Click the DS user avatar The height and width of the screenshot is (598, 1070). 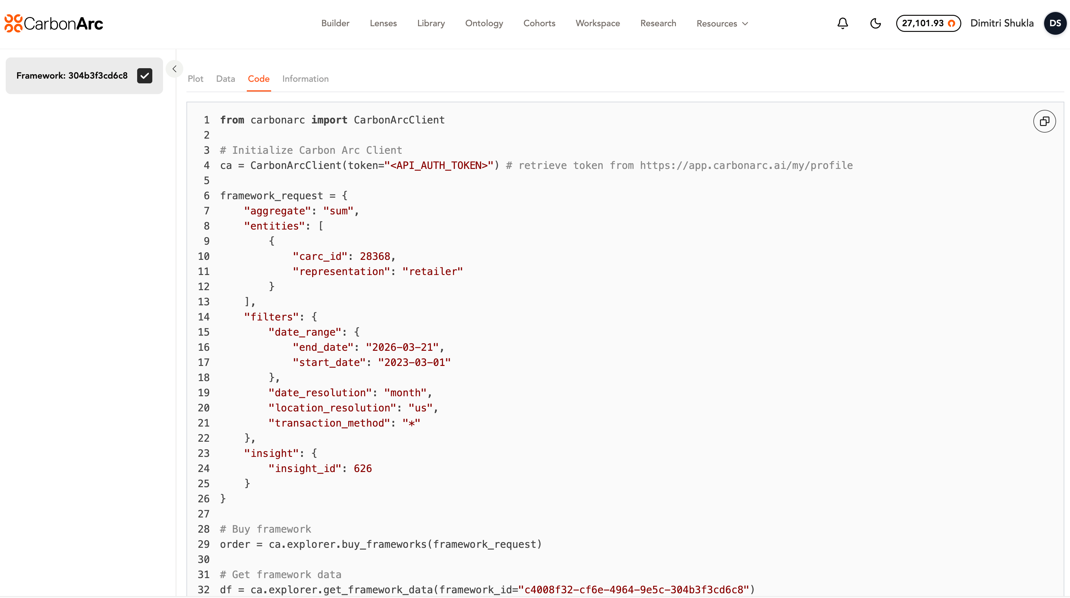[1055, 23]
